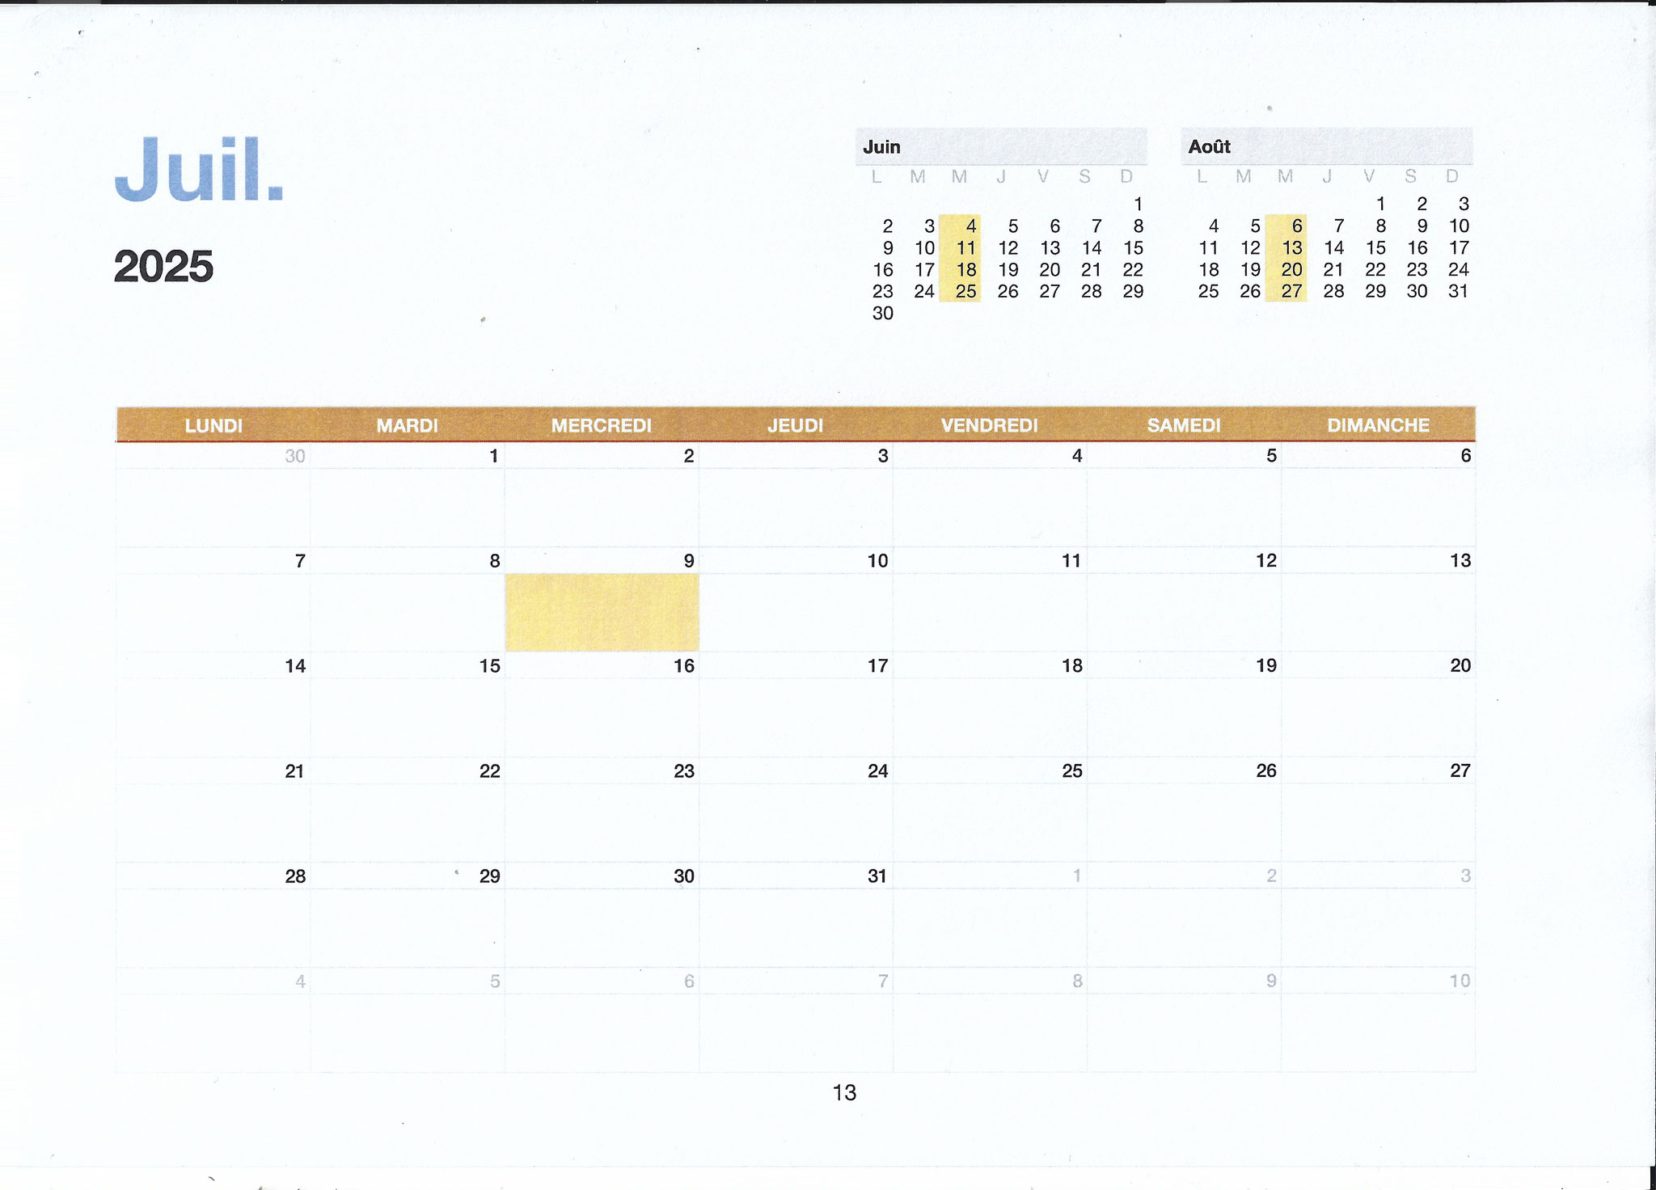
Task: Click highlighted 4 in the Juin mini calendar
Action: coord(971,226)
